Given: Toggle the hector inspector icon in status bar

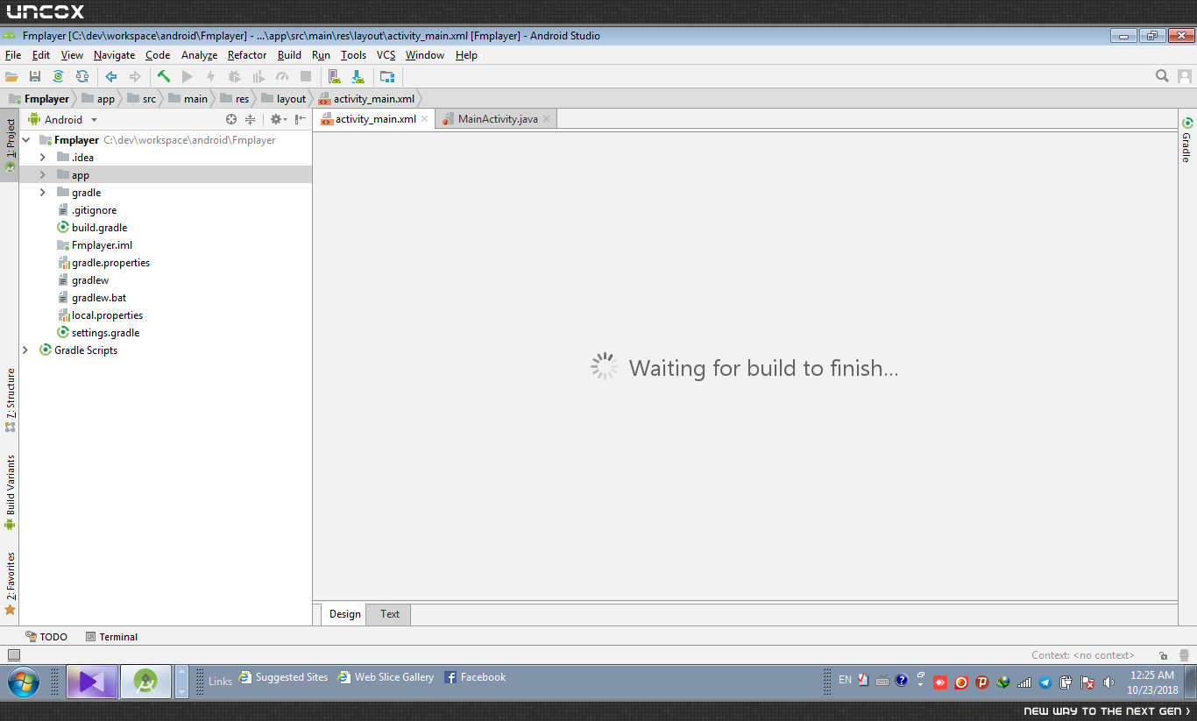Looking at the screenshot, I should point(1184,655).
